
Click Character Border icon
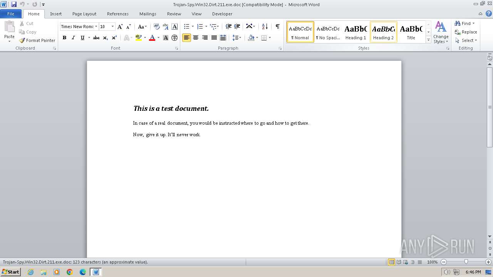point(174,27)
